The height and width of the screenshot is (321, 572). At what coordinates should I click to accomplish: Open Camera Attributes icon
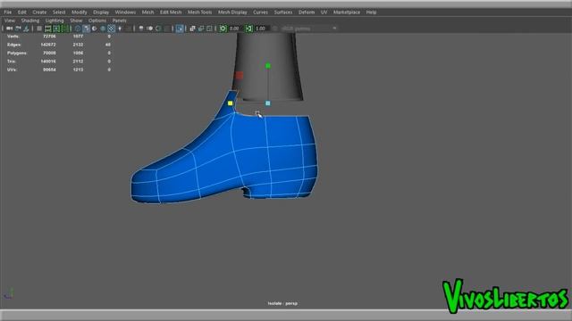[x=26, y=29]
